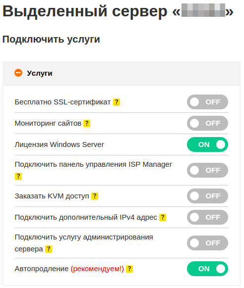
Task: Open the help icon next to Бесплатно SSL-сертификат
Action: click(117, 102)
